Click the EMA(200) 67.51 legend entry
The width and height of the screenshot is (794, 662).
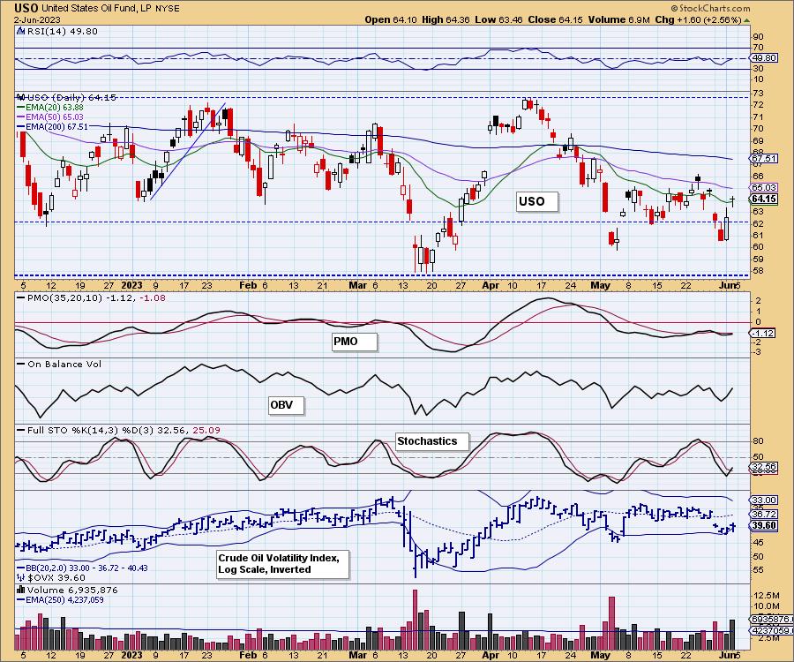click(52, 126)
